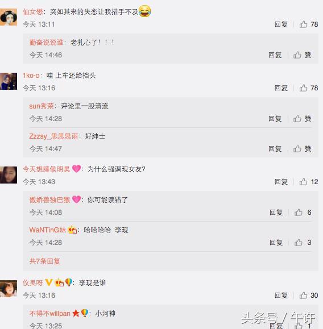Expand all 7 replies (共7条回复)
This screenshot has width=323, height=329.
tap(45, 261)
